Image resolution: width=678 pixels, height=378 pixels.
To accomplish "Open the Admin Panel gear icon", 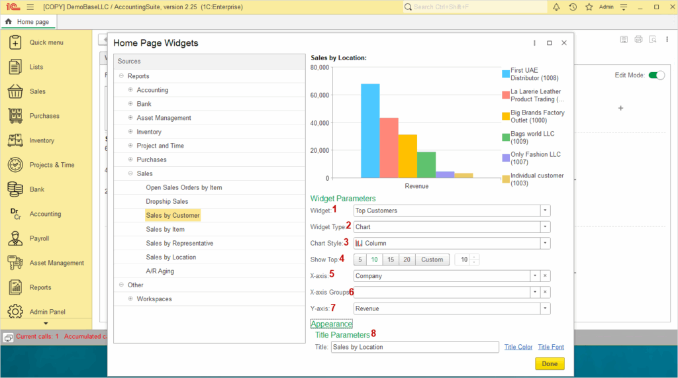I will [15, 311].
